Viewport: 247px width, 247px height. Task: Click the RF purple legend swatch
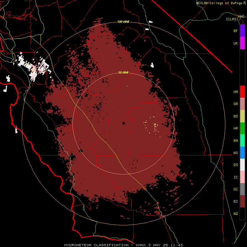click(x=242, y=31)
